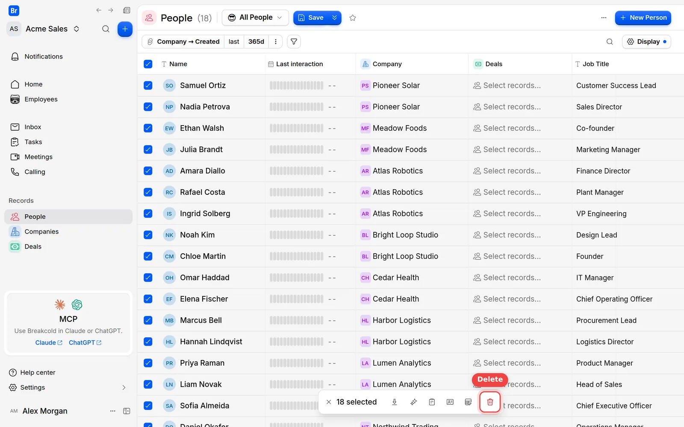Open the Claude MCP link
This screenshot has width=684, height=427.
click(49, 342)
